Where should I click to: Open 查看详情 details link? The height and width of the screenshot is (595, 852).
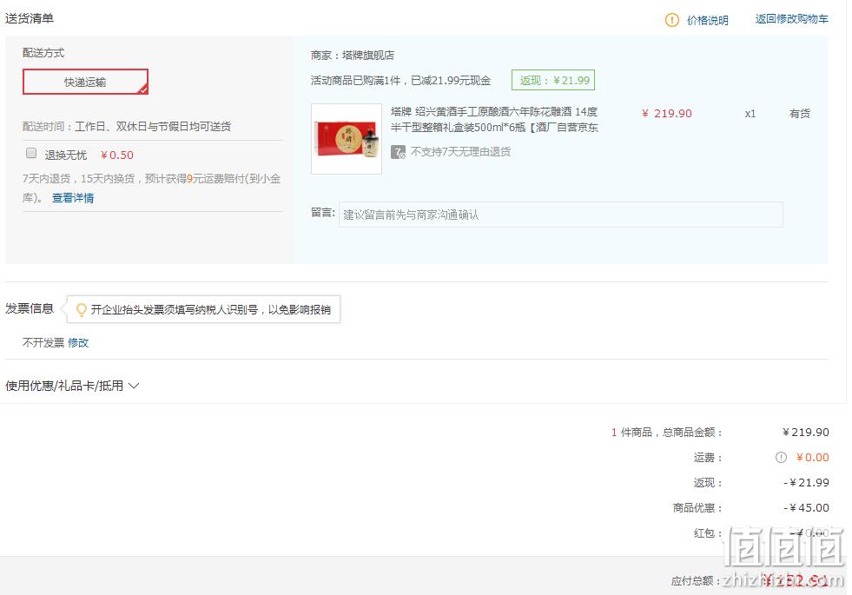73,198
